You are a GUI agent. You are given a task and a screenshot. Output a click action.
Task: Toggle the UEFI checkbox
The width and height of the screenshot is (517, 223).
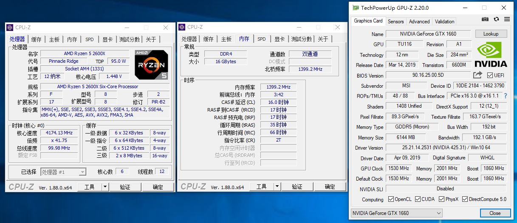pyautogui.click(x=490, y=75)
